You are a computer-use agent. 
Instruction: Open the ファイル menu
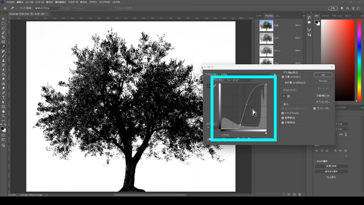10,2
